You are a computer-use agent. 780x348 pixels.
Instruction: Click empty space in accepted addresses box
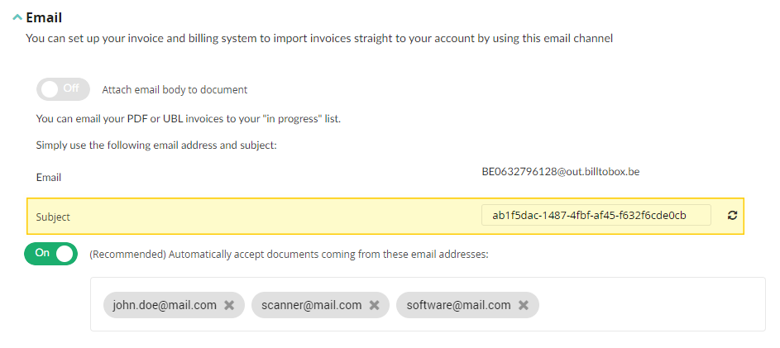coord(652,304)
